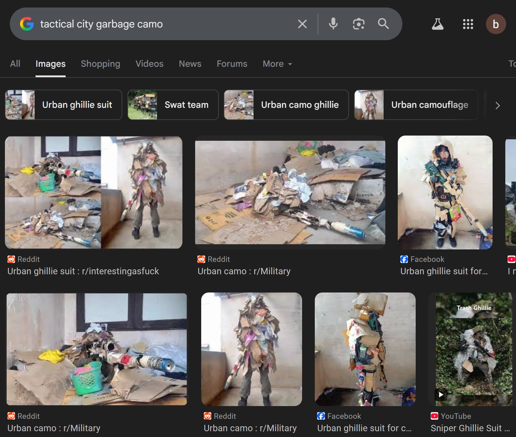Screen dimensions: 516x437
Task: Open the Trash Ghillie video thumbnail
Action: pyautogui.click(x=474, y=349)
